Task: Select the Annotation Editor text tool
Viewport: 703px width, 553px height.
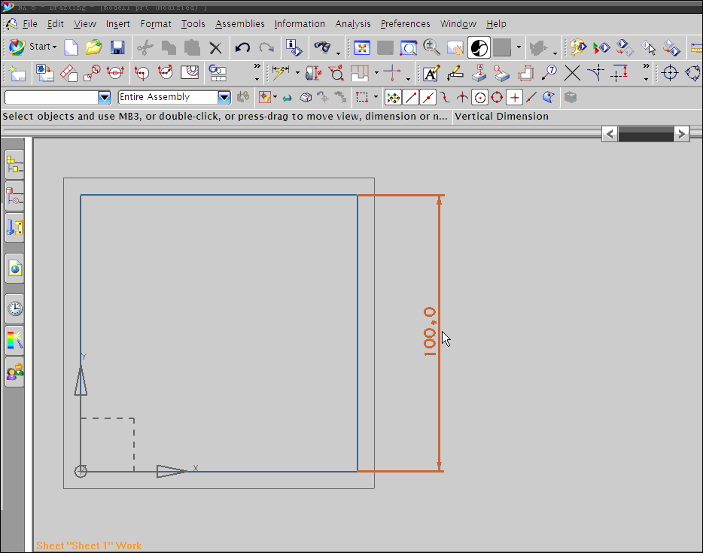Action: [431, 73]
